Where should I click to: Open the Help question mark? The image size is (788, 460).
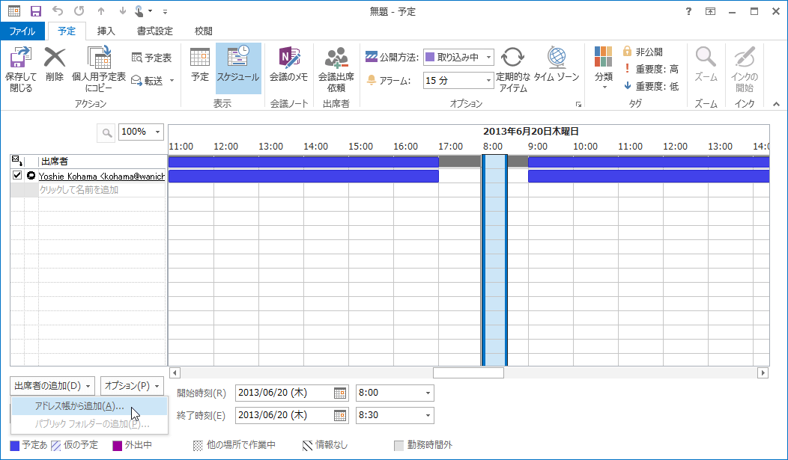click(x=688, y=11)
